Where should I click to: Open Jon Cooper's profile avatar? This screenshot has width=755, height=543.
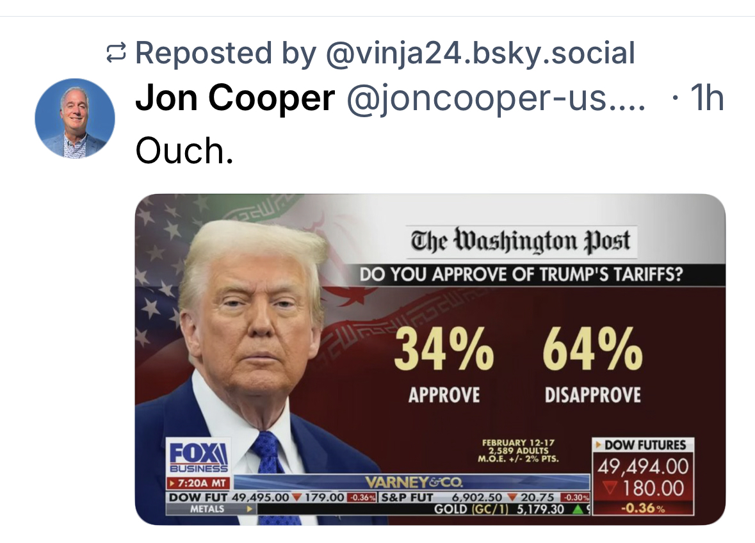pos(75,118)
